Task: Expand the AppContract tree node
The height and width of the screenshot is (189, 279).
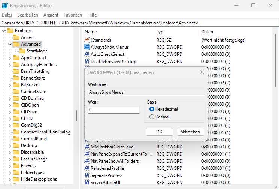Action: [x=10, y=58]
